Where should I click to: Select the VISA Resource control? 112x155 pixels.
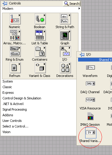(x=90, y=100)
